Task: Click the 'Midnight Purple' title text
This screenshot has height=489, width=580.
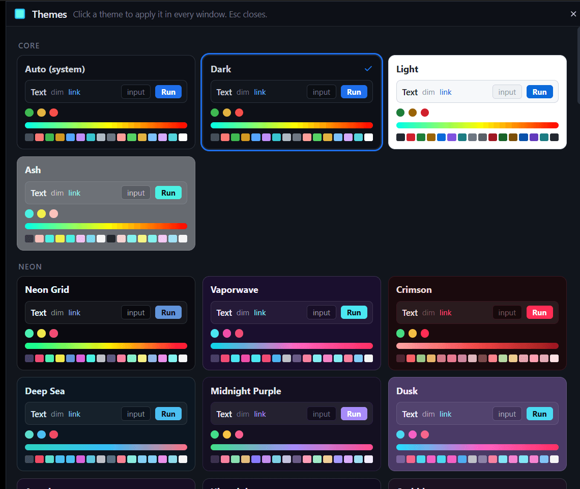Action: coord(246,391)
